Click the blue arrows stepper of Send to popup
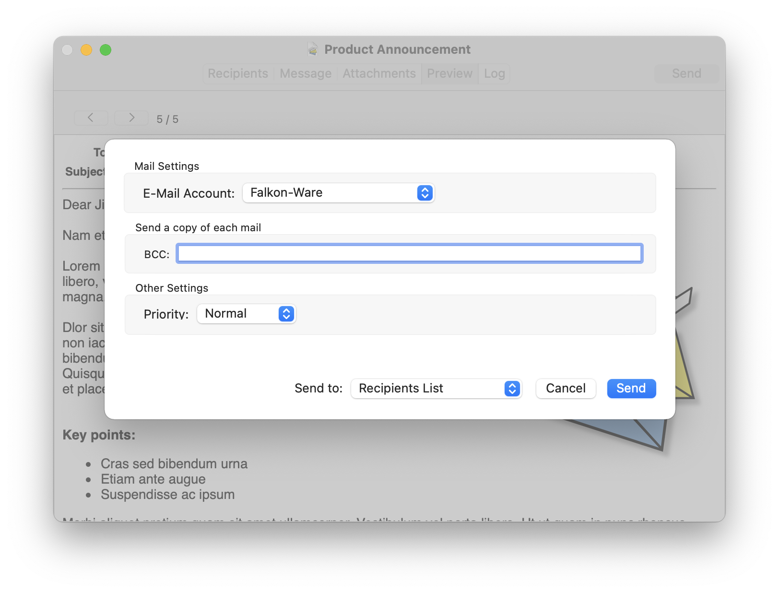This screenshot has width=779, height=593. [x=512, y=389]
